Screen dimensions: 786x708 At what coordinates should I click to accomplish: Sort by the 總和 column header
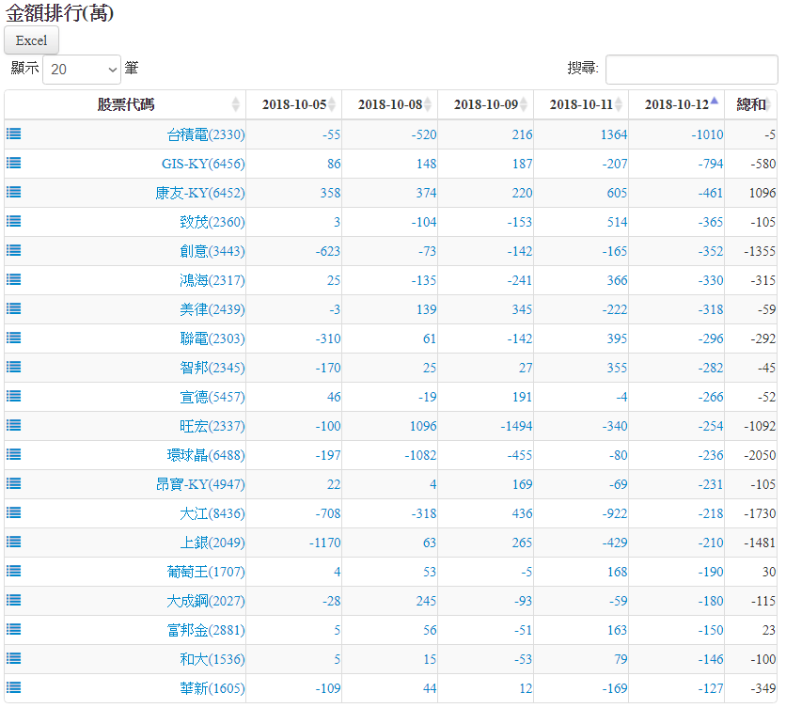[x=750, y=104]
